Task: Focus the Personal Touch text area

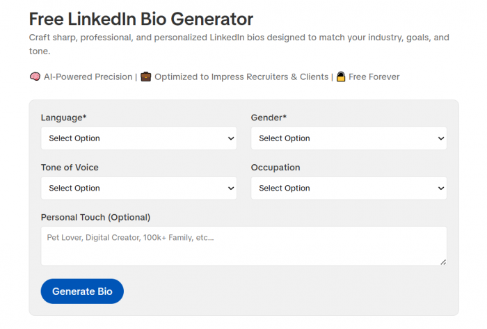Action: [243, 246]
